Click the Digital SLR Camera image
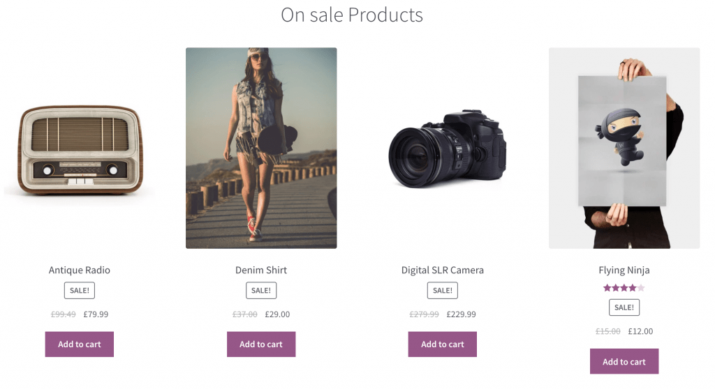The height and width of the screenshot is (389, 715). [x=443, y=148]
